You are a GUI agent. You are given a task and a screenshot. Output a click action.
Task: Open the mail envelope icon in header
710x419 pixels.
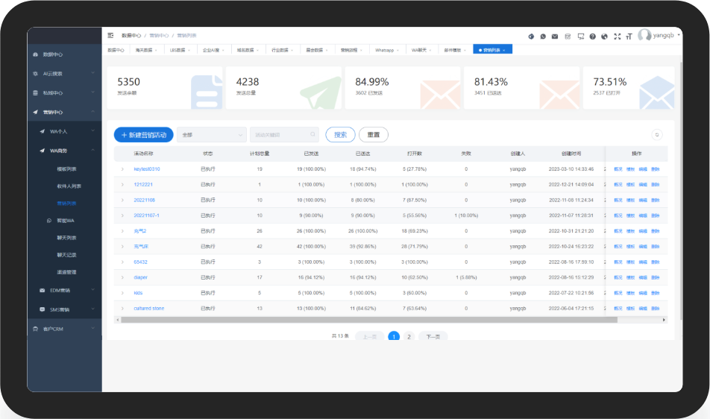[x=555, y=37]
